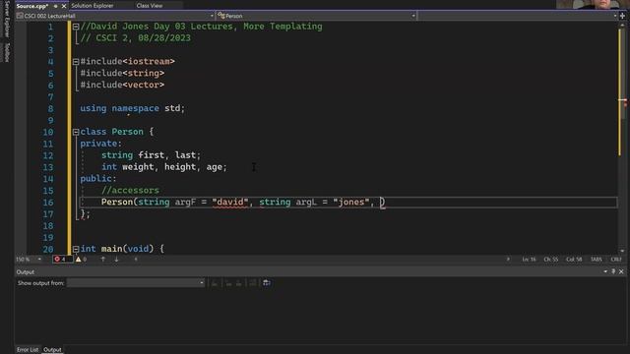This screenshot has height=354, width=630.
Task: Click the "david" string with error underline
Action: pos(230,202)
